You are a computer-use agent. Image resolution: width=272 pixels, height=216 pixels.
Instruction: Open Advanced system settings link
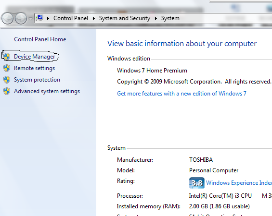point(47,91)
